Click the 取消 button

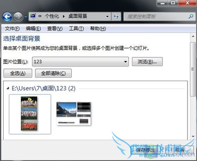(x=179, y=150)
